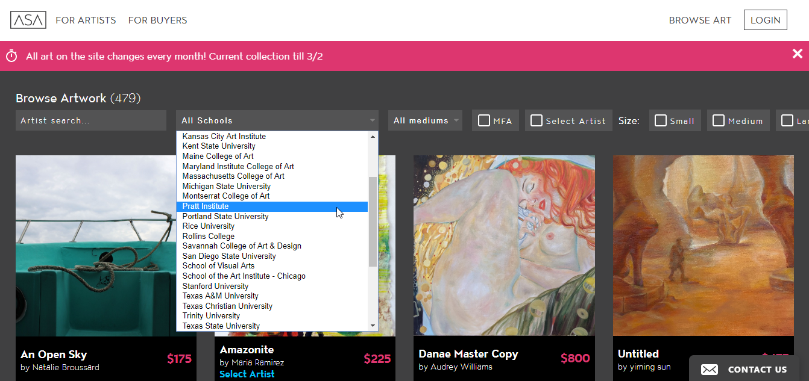Check the Medium size checkbox
Viewport: 809px width, 381px height.
tap(719, 121)
